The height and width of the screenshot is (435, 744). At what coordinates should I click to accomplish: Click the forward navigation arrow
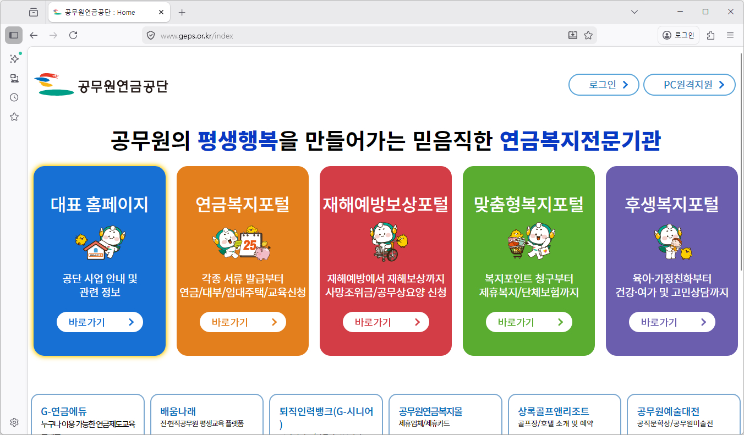53,35
